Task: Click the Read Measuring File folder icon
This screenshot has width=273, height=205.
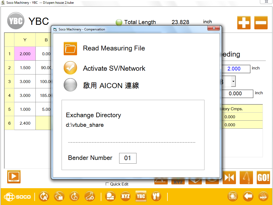Action: (x=70, y=49)
